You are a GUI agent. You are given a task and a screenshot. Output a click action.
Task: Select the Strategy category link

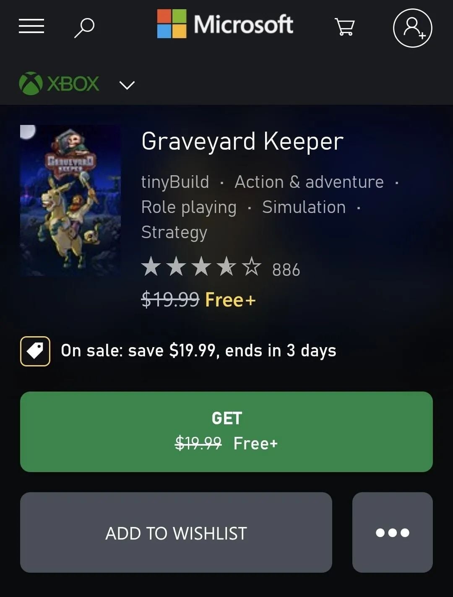(174, 233)
